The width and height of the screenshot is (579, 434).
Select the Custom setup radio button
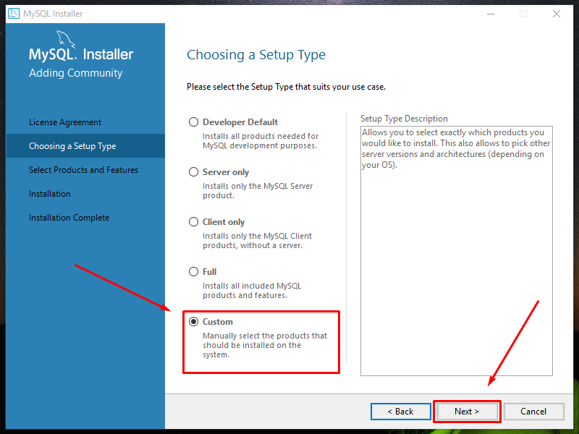pos(193,322)
